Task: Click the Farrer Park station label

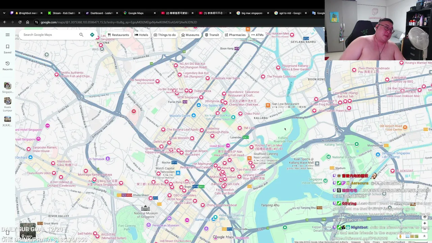Action: point(175,102)
